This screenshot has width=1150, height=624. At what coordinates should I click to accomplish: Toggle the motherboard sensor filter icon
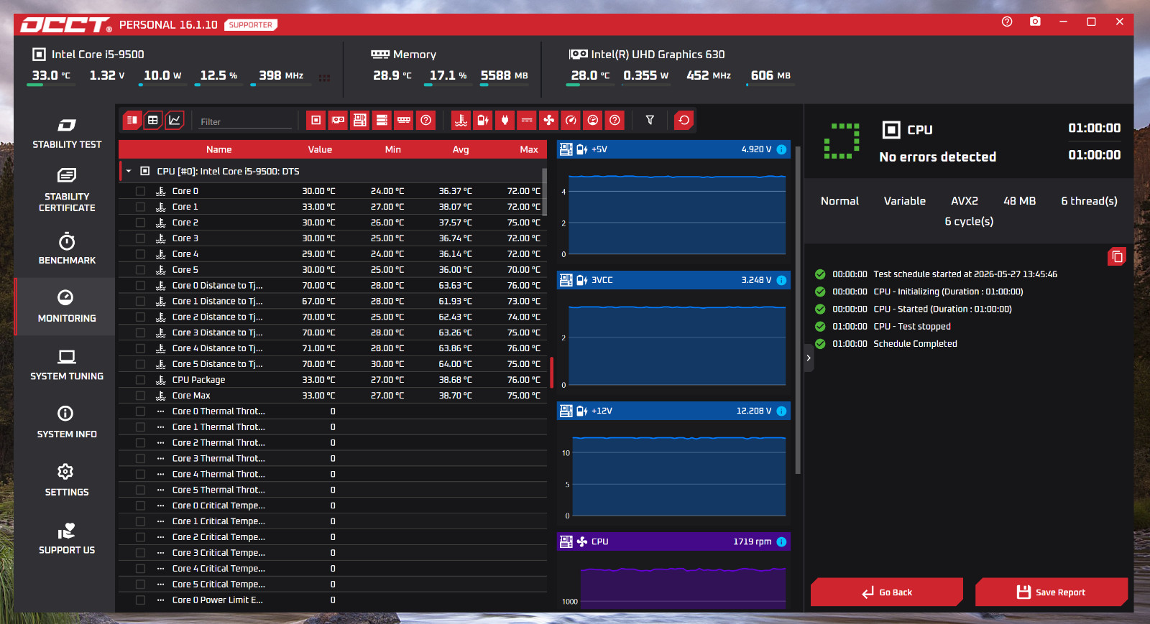click(x=360, y=121)
